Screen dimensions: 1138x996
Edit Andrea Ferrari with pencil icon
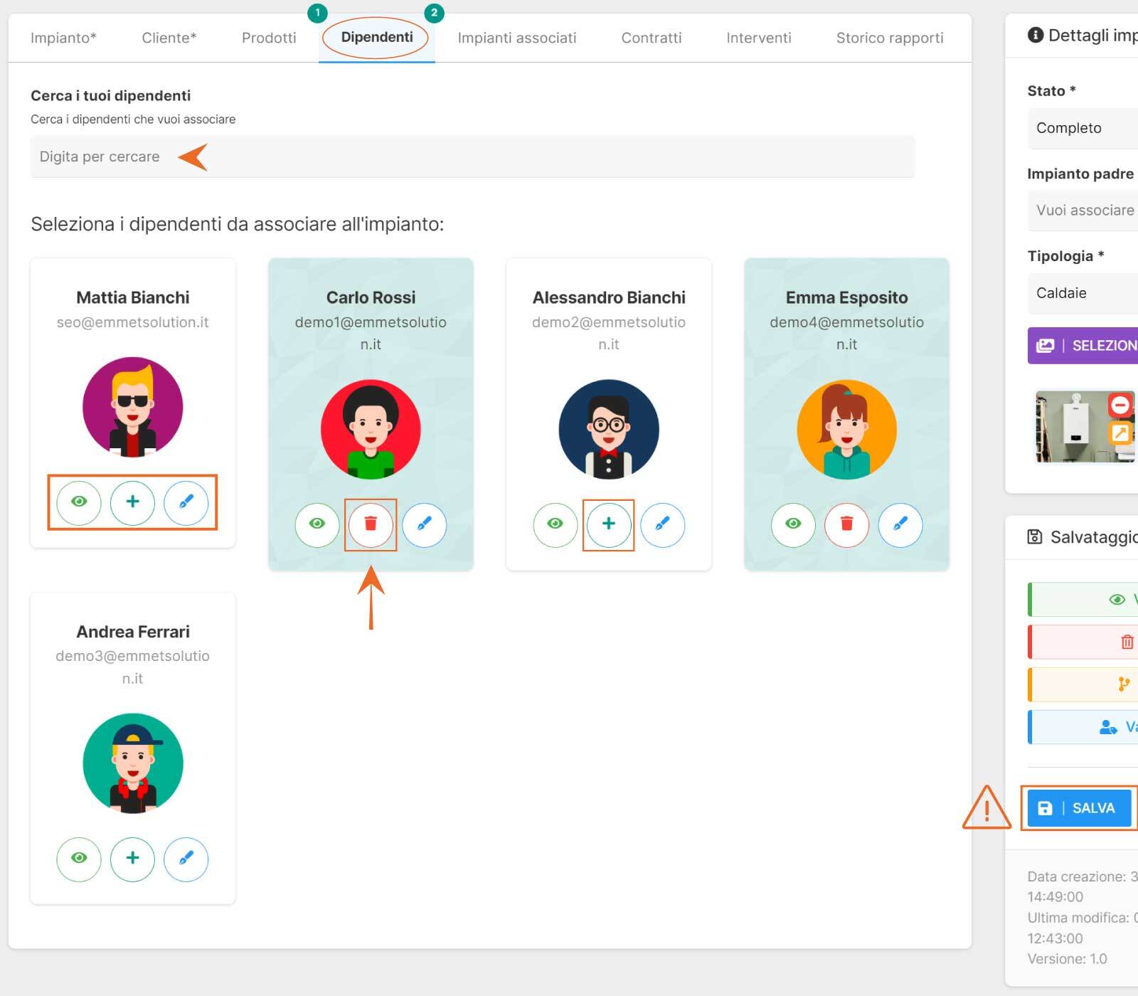coord(186,859)
